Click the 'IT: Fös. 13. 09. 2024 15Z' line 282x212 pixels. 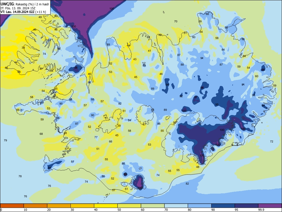(18, 8)
